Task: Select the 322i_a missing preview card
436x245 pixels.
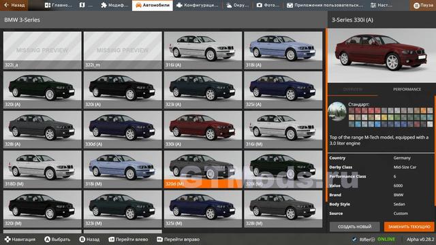Action: (42, 50)
